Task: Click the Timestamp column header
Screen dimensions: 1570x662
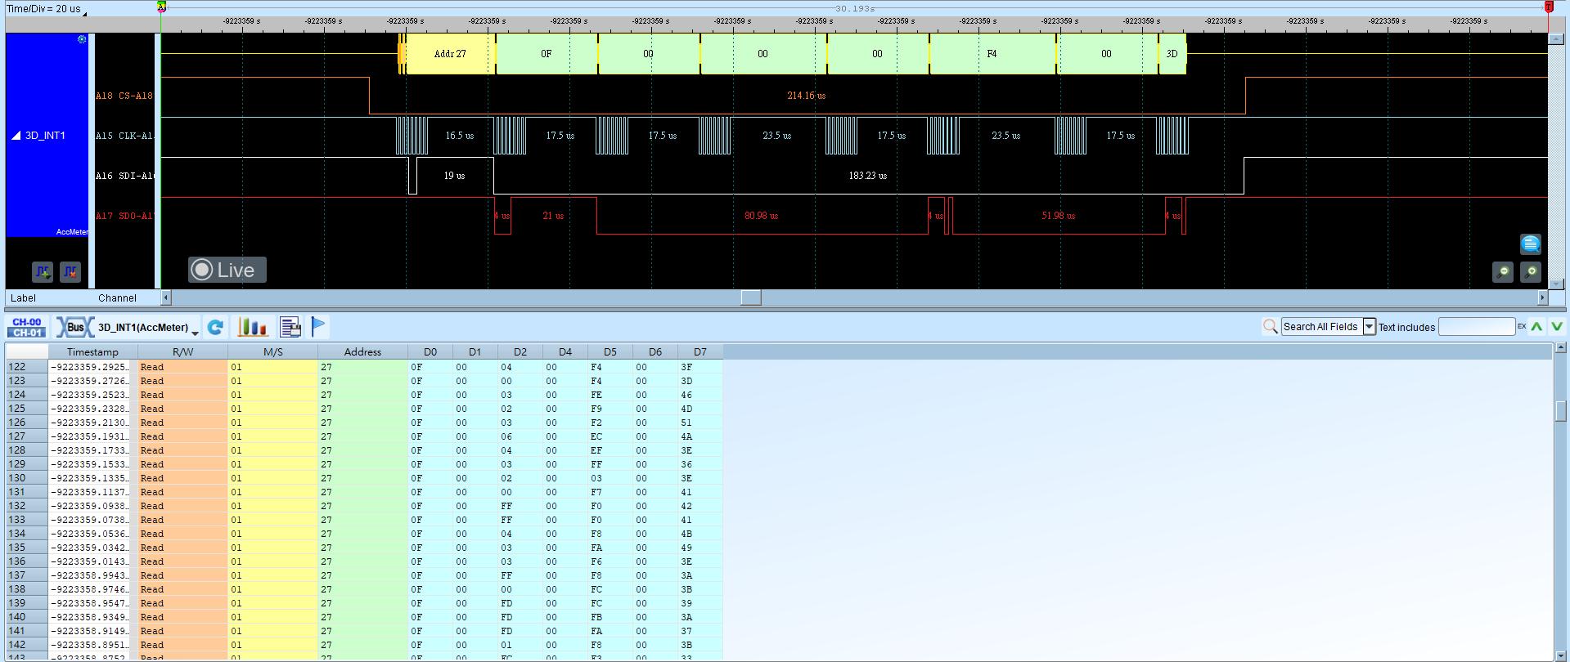Action: (92, 352)
